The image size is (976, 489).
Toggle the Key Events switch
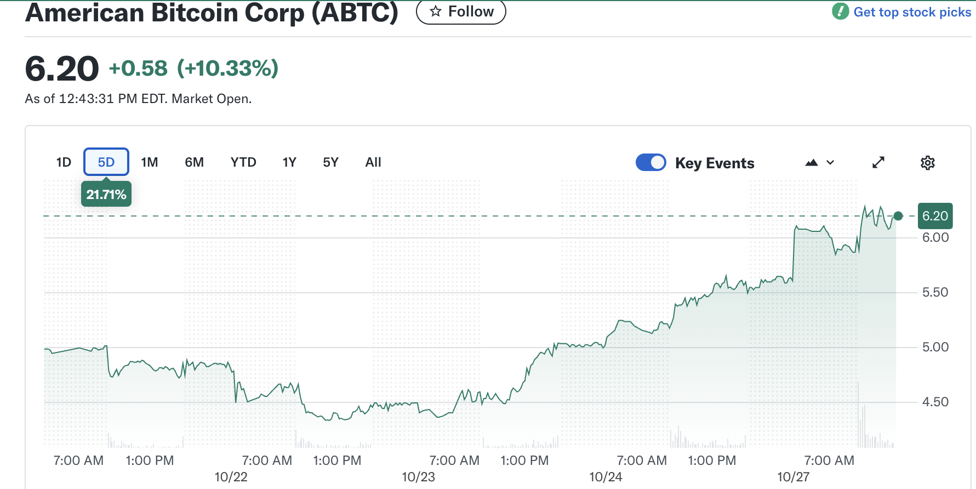click(x=650, y=162)
